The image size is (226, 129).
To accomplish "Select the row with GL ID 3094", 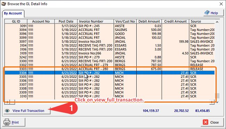I will (x=110, y=30).
